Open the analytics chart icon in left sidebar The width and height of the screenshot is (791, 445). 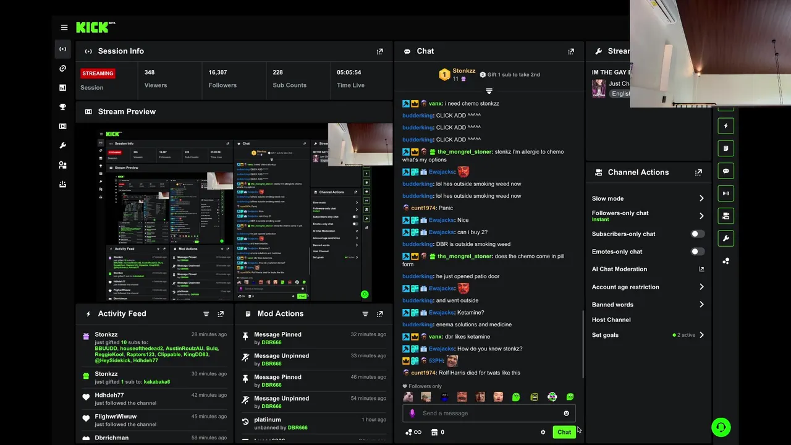62,88
